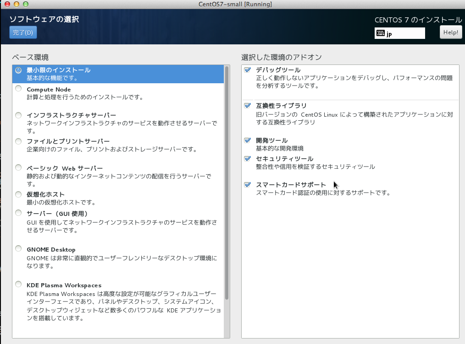
Task: Select 仮想化ホスト radio button
Action: click(x=18, y=194)
